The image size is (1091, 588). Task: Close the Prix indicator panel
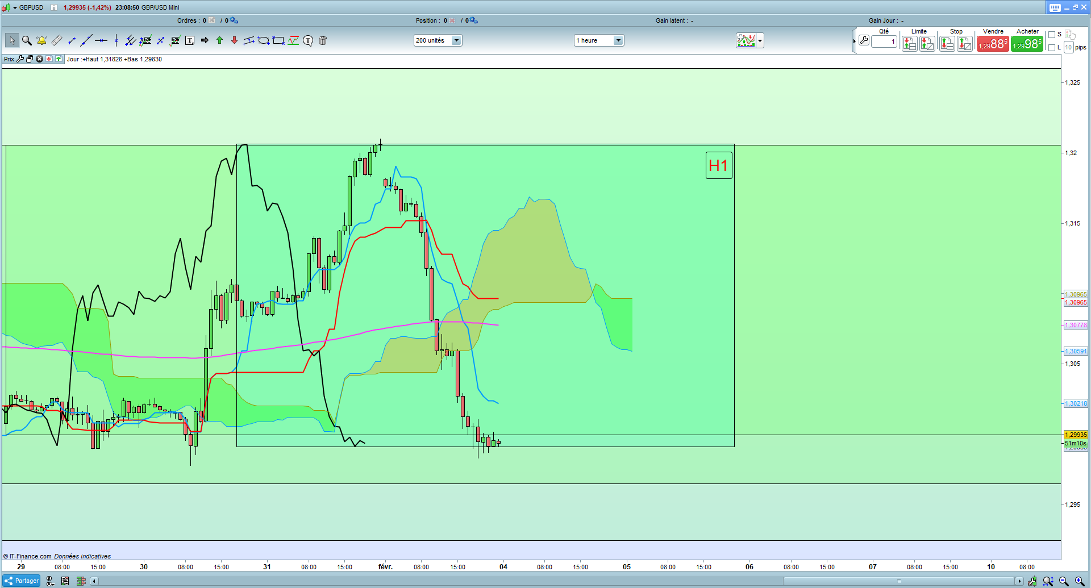[39, 59]
